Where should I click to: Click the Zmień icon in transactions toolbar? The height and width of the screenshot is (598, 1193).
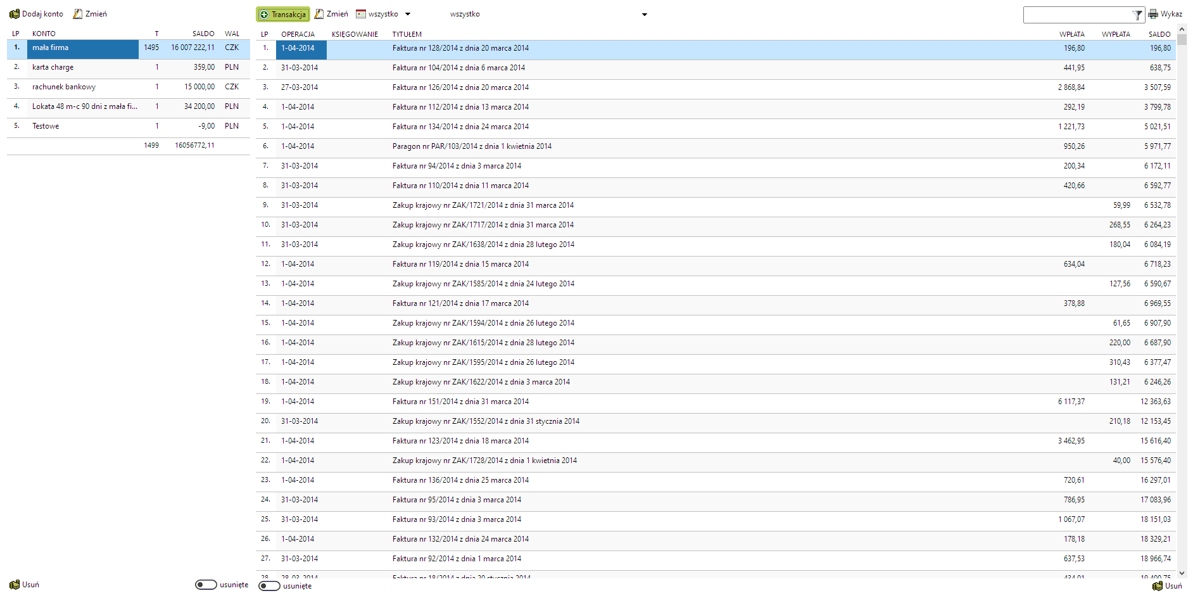click(319, 14)
